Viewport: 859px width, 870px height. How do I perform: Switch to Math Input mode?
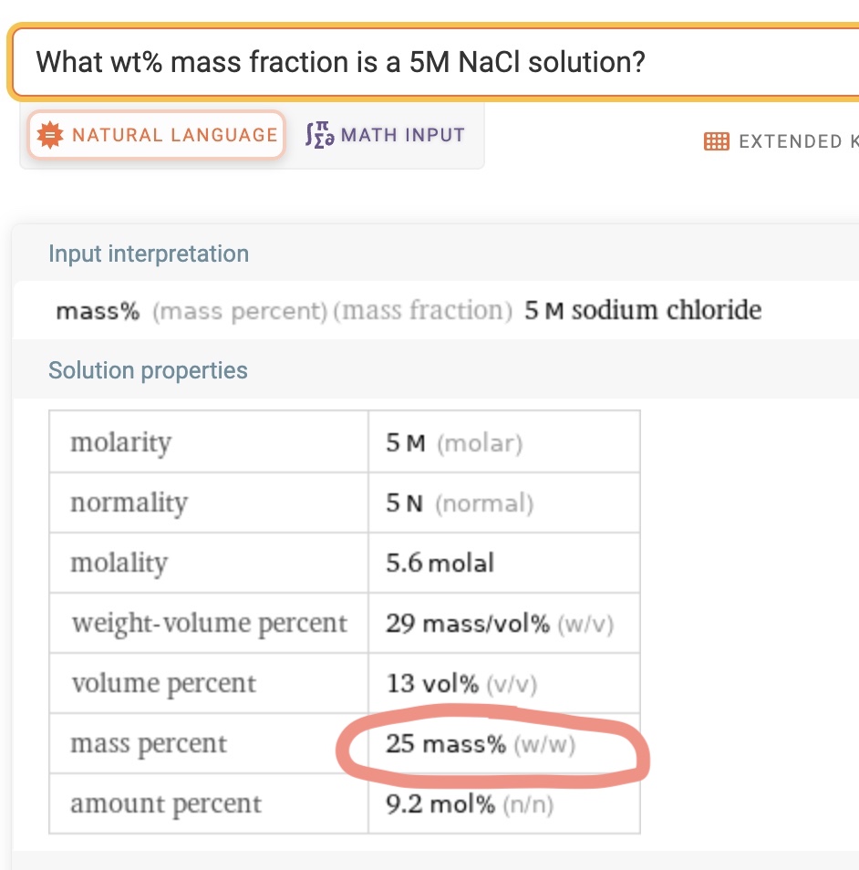tap(385, 135)
